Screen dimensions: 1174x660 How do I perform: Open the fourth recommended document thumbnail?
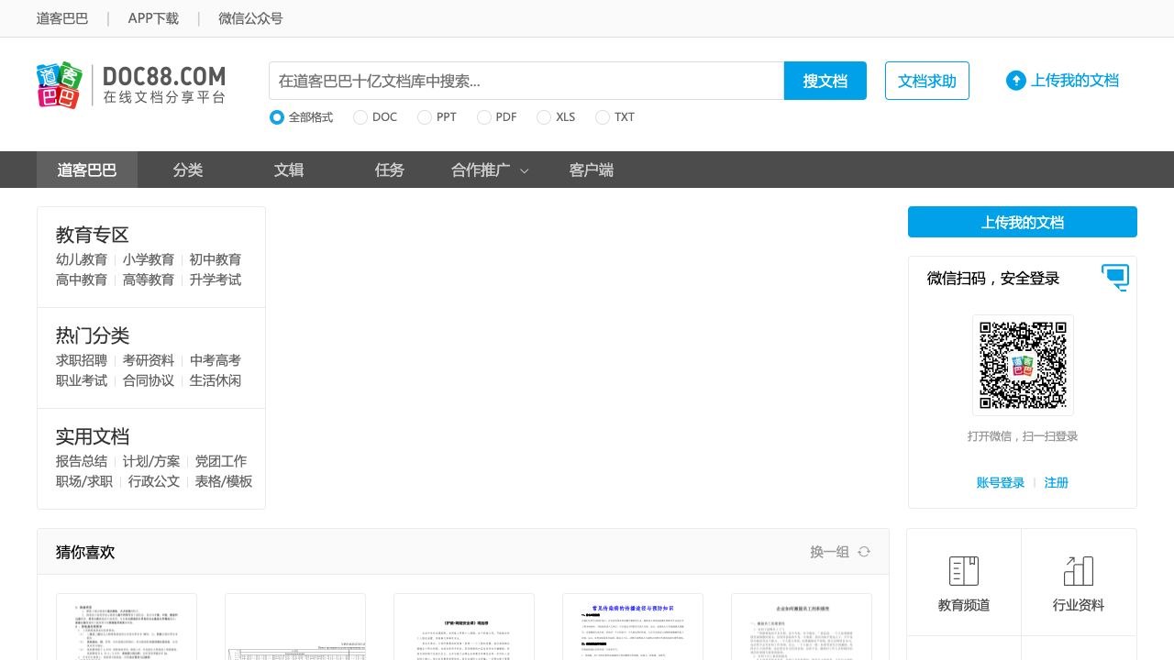[x=633, y=626]
